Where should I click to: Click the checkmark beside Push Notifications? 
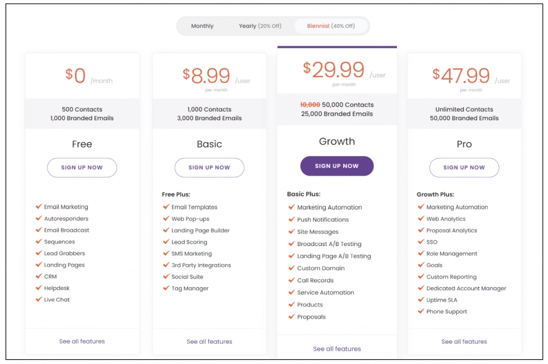tap(292, 219)
